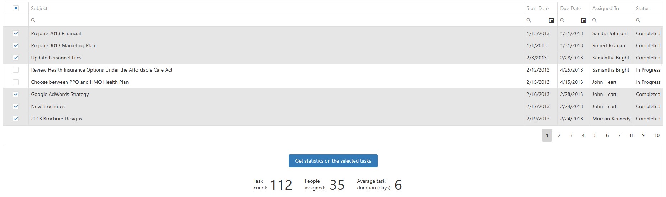Click Get statistics on the selected tasks
666x197 pixels.
click(x=333, y=161)
